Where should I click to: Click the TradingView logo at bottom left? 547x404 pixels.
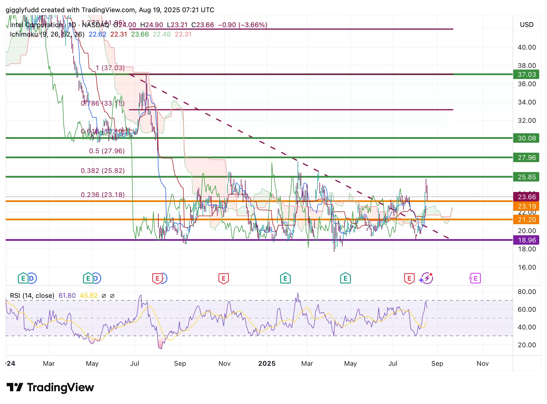(50, 387)
